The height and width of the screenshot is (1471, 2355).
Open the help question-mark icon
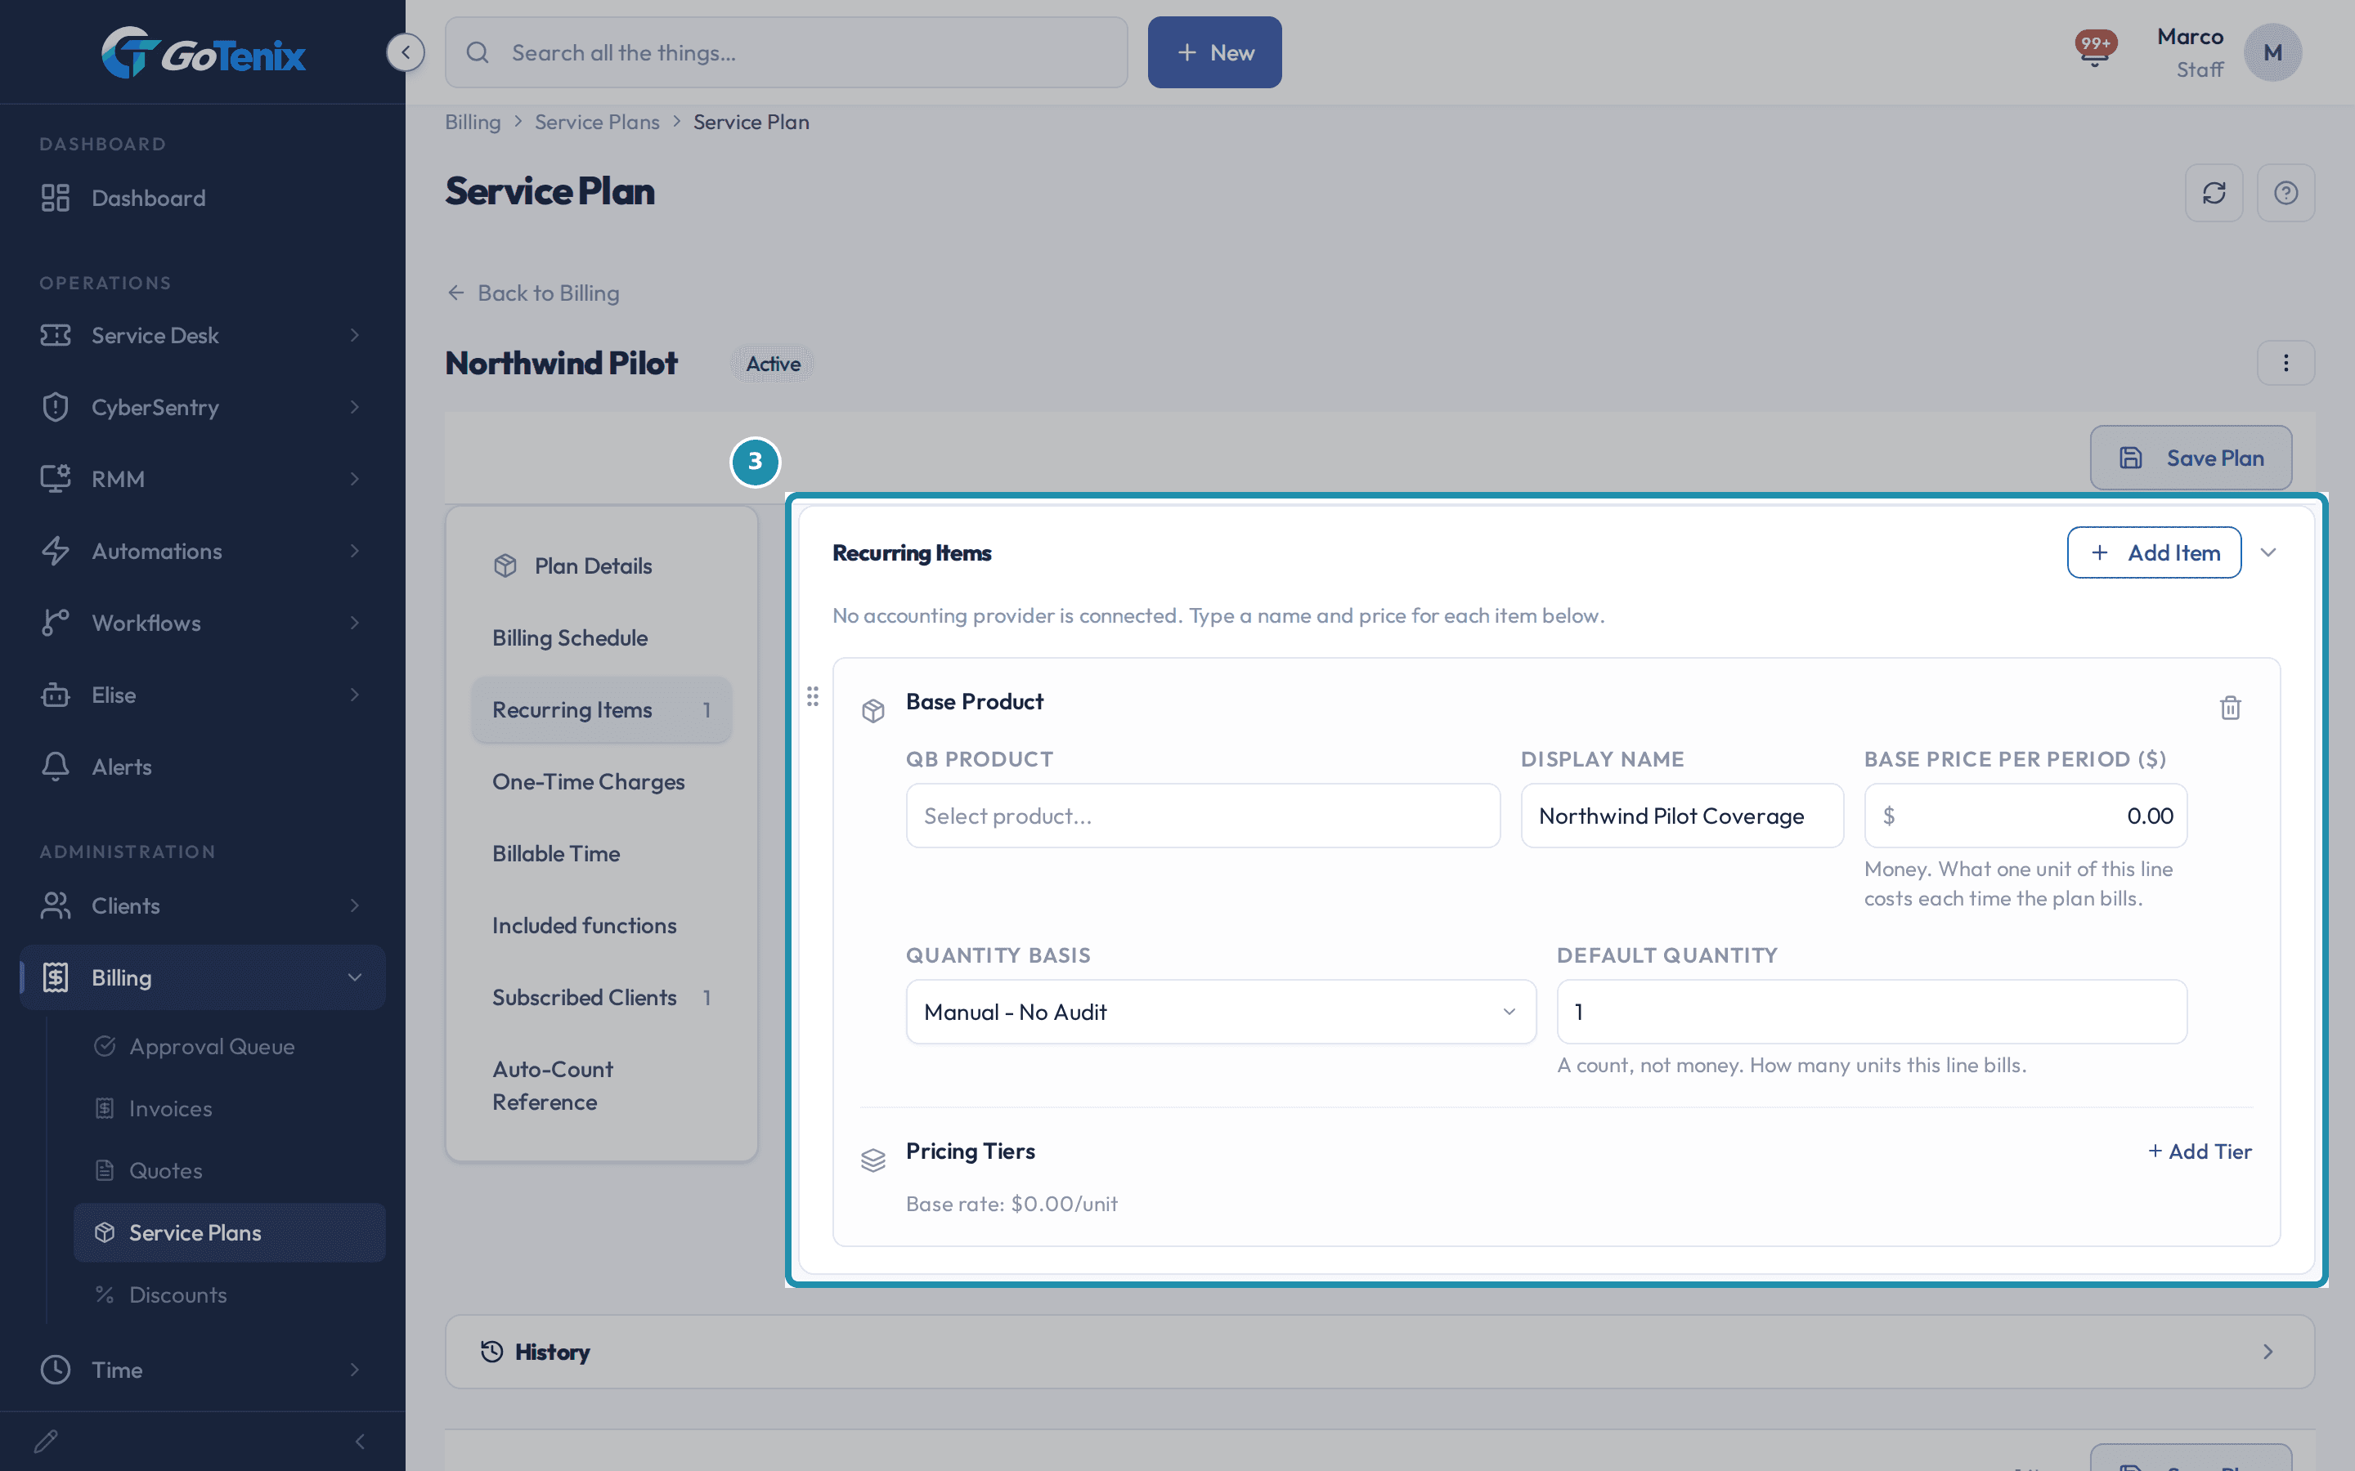tap(2286, 193)
